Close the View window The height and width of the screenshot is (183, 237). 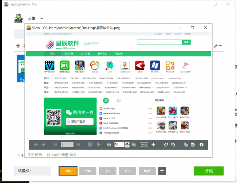coord(205,28)
